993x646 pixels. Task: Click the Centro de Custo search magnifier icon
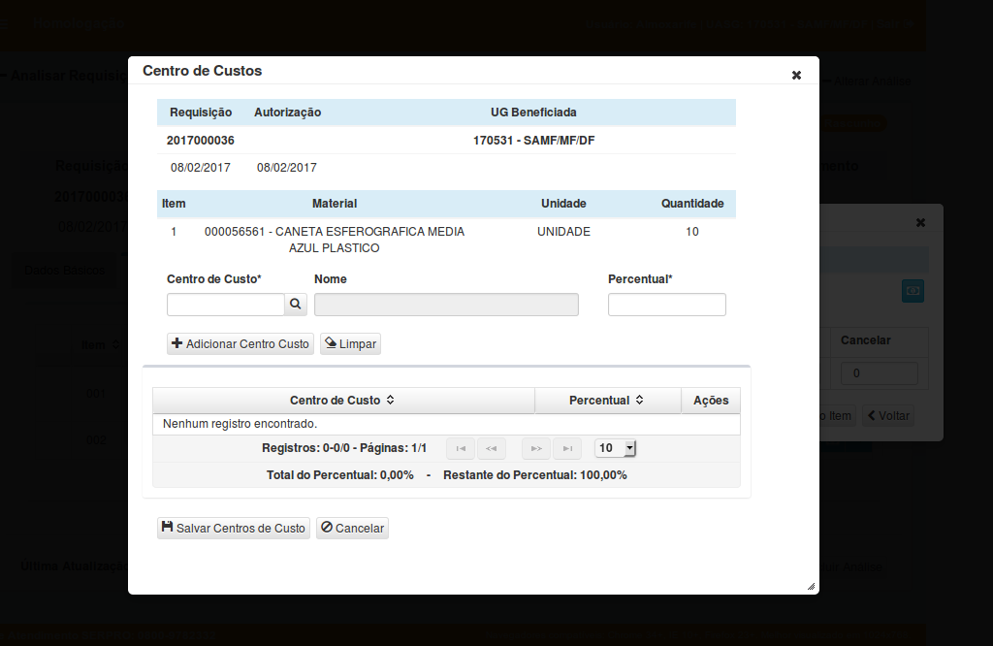tap(296, 304)
